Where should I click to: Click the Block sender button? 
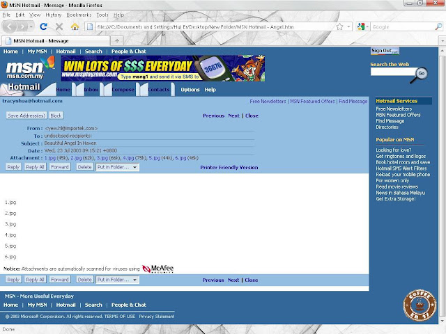coord(56,116)
